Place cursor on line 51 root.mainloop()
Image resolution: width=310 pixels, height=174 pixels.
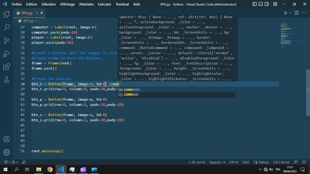[47, 151]
